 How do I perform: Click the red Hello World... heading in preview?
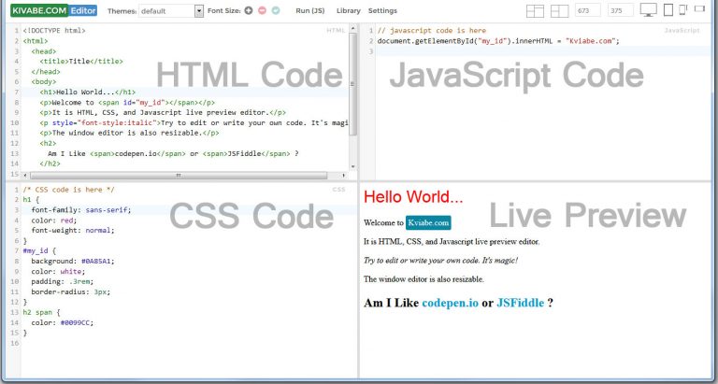pyautogui.click(x=413, y=197)
